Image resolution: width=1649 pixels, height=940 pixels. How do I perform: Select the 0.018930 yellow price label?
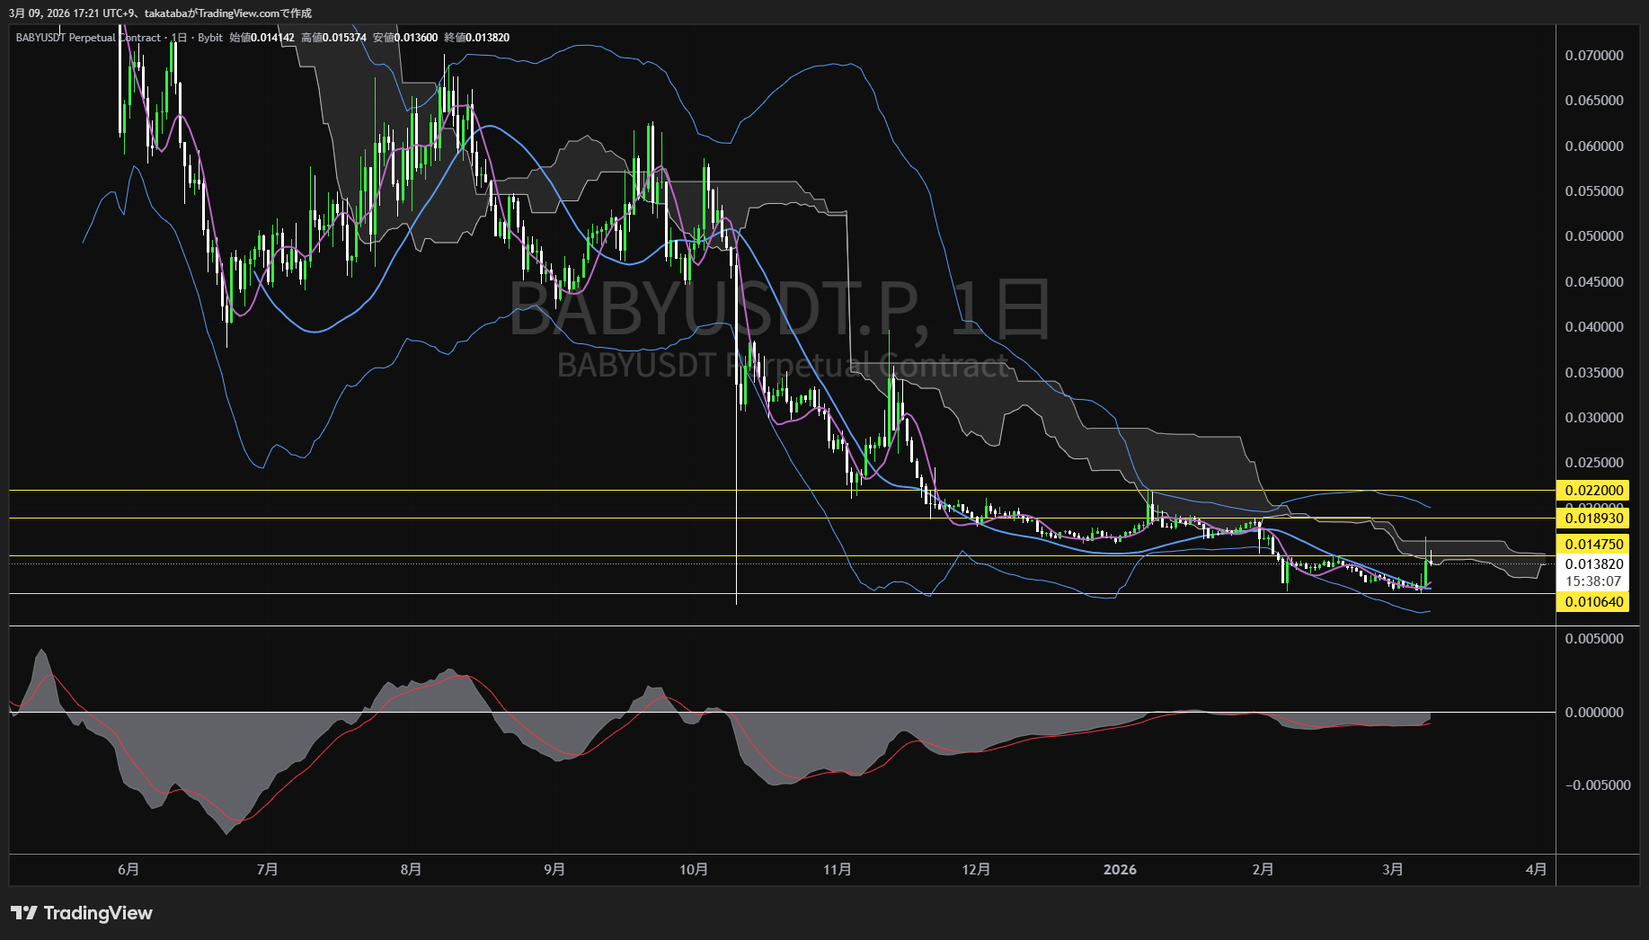1593,519
